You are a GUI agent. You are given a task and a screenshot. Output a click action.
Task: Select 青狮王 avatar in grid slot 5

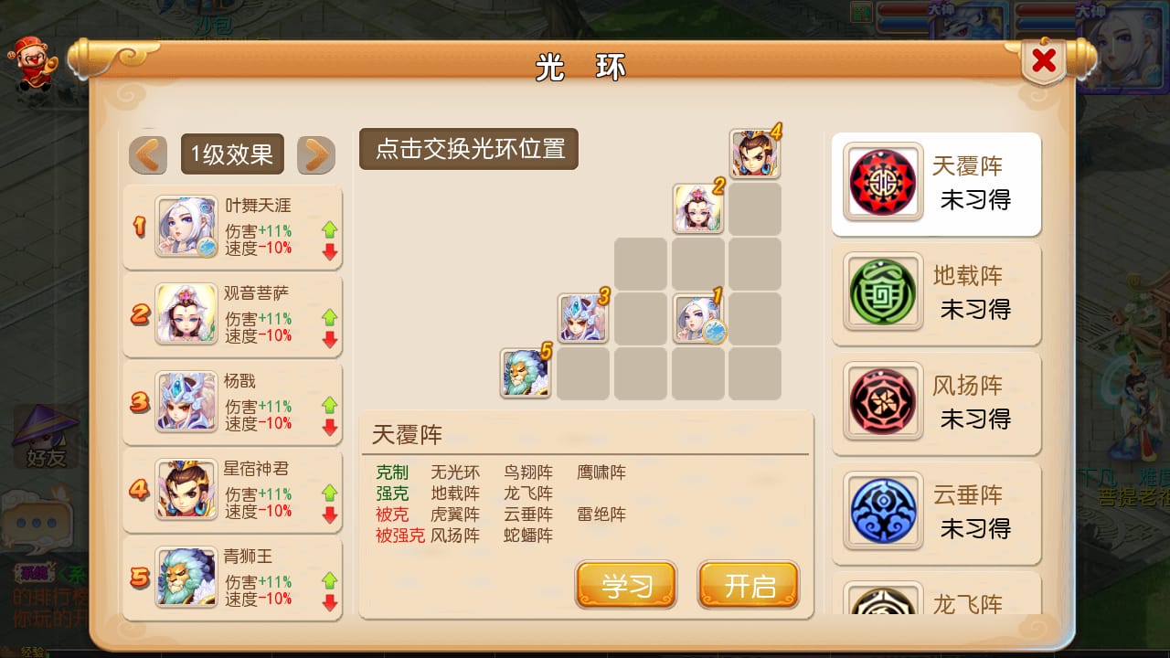(526, 373)
